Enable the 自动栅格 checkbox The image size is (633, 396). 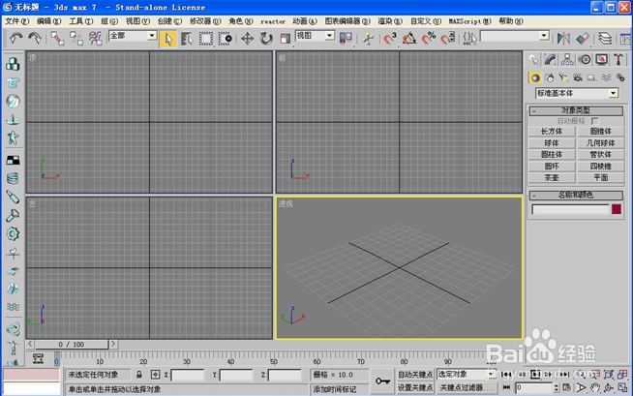595,121
